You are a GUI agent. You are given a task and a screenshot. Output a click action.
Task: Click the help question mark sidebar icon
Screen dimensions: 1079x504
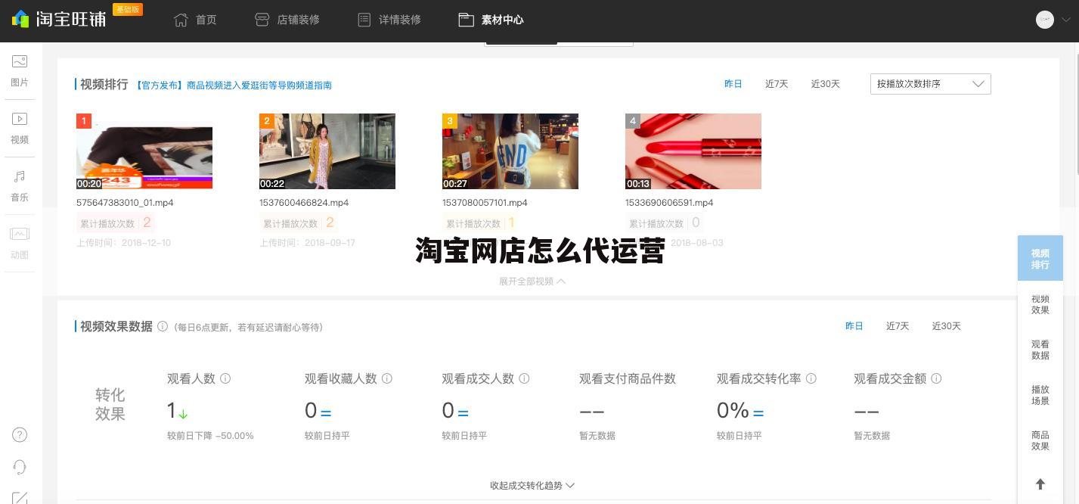20,435
